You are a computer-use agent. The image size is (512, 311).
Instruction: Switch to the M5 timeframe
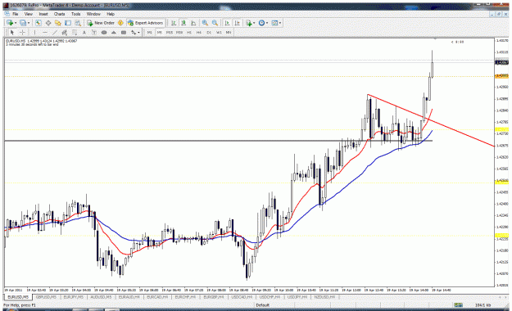(x=160, y=32)
